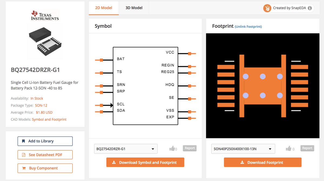This screenshot has height=181, width=324.
Task: Click the download icon in Download Symbol and Footprint
Action: pos(114,162)
